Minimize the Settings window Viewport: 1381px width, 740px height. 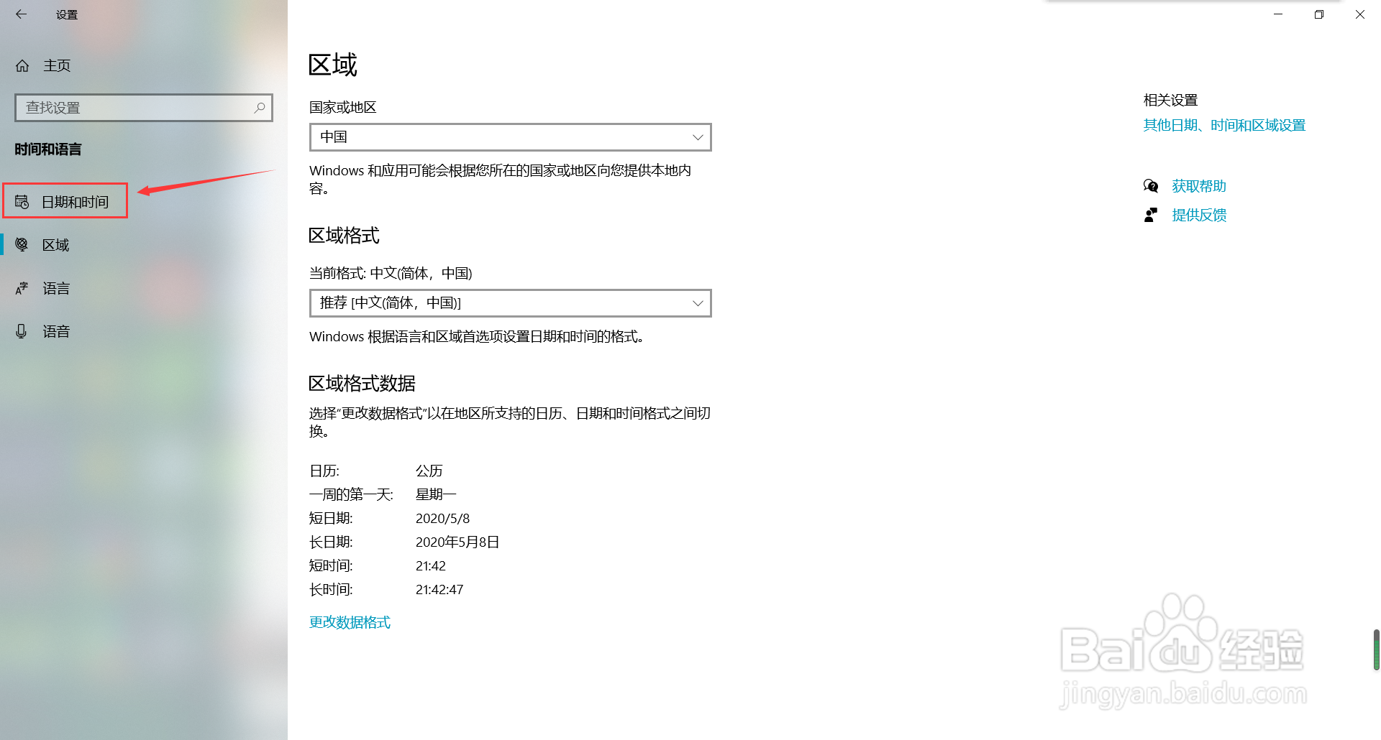[x=1278, y=14]
